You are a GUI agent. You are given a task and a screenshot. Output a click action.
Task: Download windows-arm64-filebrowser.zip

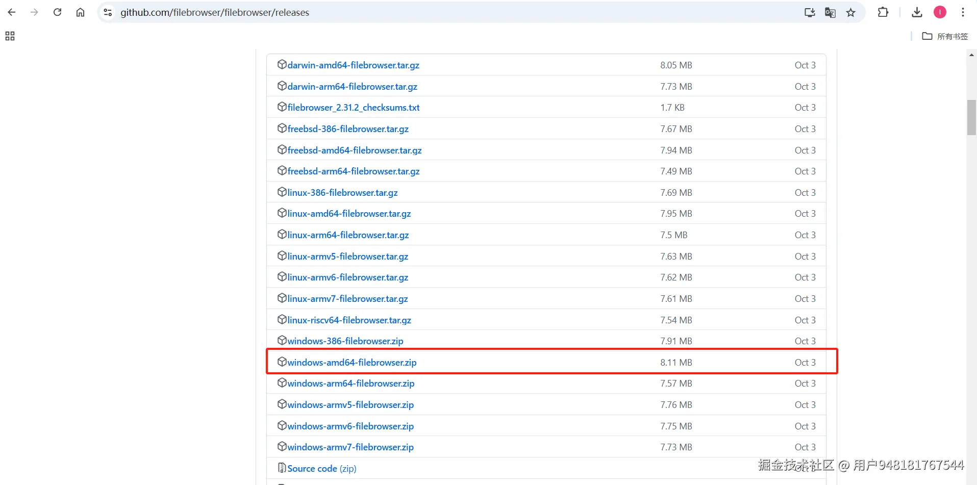tap(350, 384)
